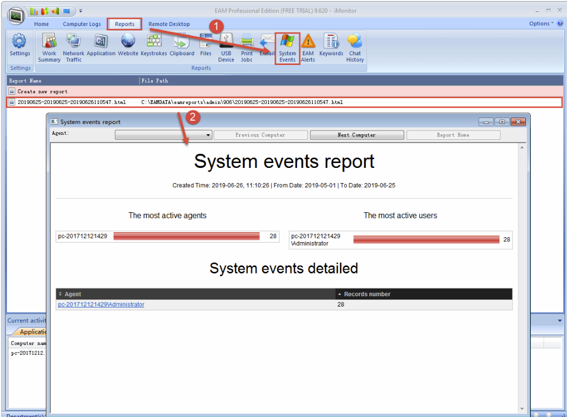The width and height of the screenshot is (567, 417).
Task: Click the Created Time date line
Action: click(x=284, y=185)
